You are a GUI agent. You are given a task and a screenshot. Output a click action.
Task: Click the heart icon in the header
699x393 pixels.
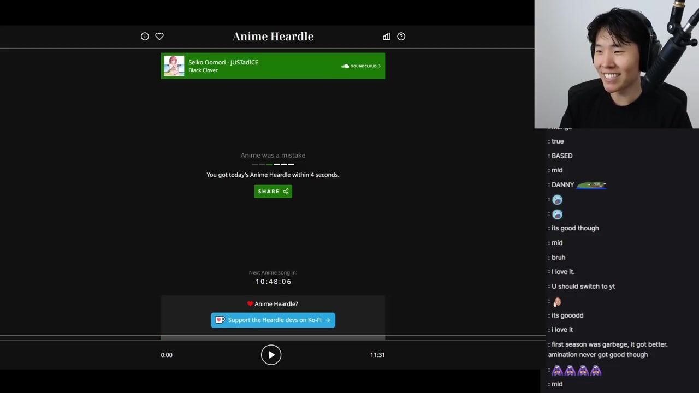tap(159, 37)
